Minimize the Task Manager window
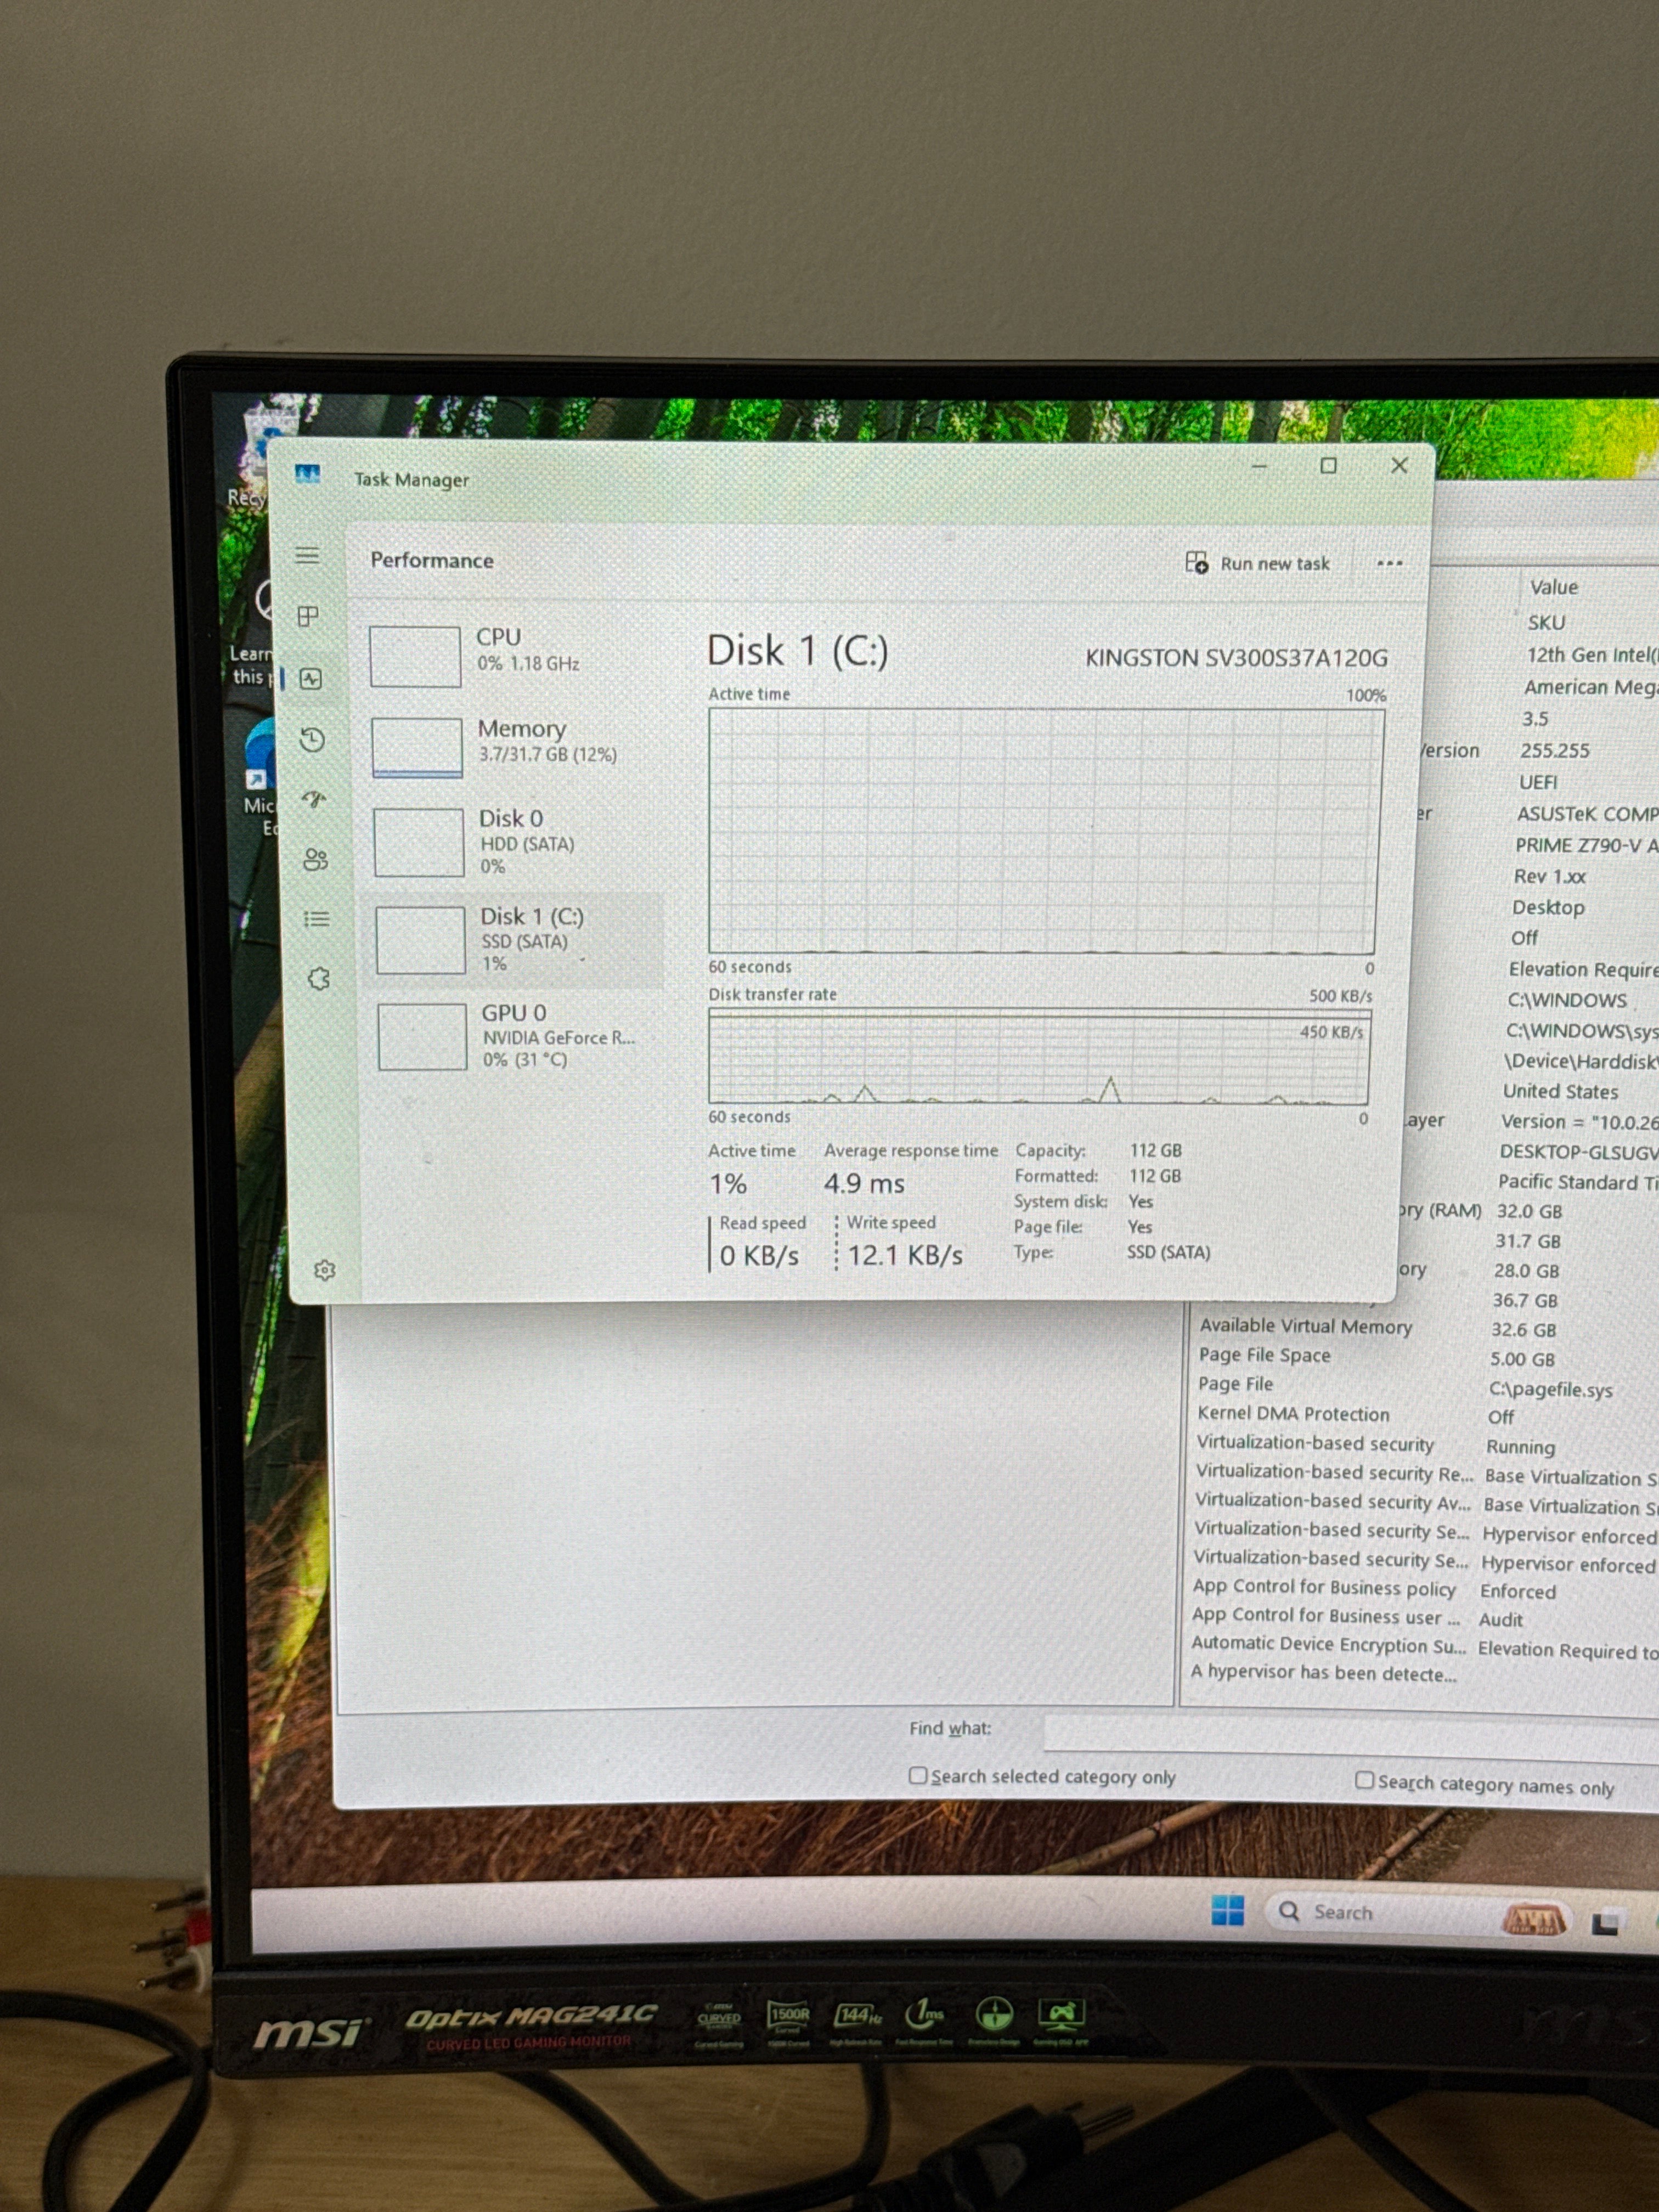 [x=1259, y=466]
